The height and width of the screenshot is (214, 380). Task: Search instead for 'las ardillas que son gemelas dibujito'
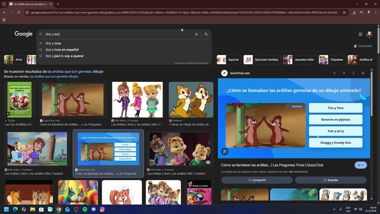[x=54, y=76]
